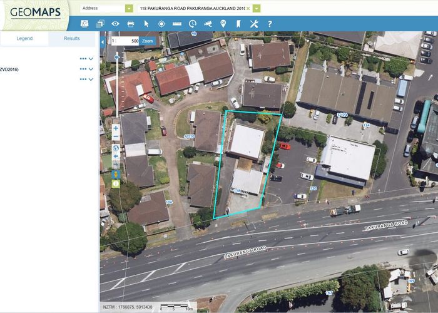This screenshot has height=313, width=438.
Task: Click the map zoom slider handle
Action: 116,57
